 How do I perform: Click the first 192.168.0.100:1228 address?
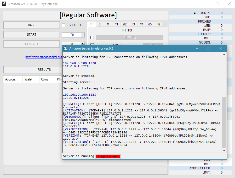click(79, 63)
